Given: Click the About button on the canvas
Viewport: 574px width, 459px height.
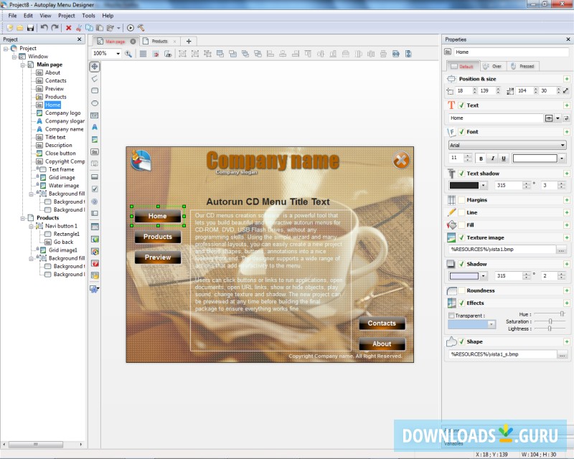Looking at the screenshot, I should tap(382, 344).
